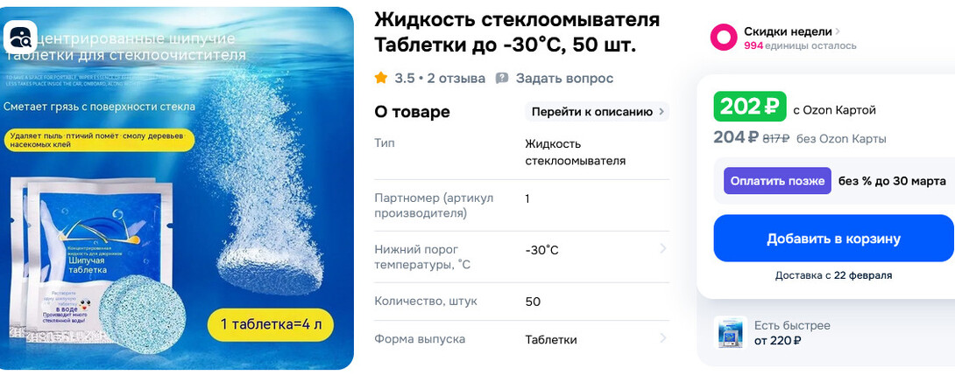Click the Доставка с 22 февраля text
Screen dimensions: 955x375
(x=833, y=275)
